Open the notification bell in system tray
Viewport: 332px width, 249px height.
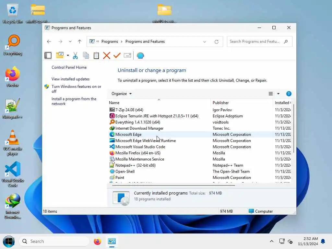coord(323,241)
